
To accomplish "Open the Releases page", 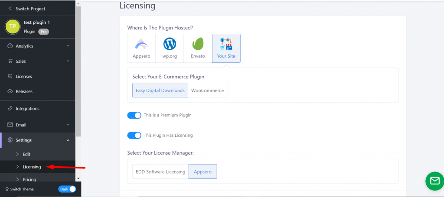I will [x=38, y=91].
